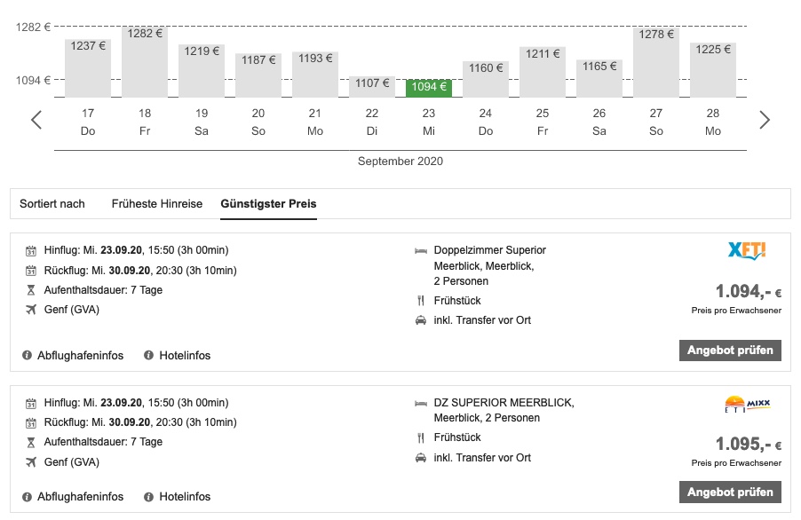
Task: Click the 1237 € bar for Thursday 17
Action: [88, 67]
